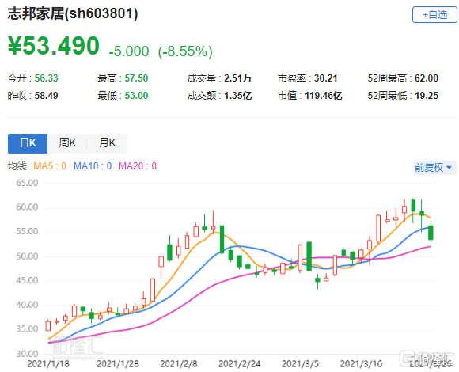Click the 昨收 value 58.49
459x372 pixels.
tap(46, 96)
